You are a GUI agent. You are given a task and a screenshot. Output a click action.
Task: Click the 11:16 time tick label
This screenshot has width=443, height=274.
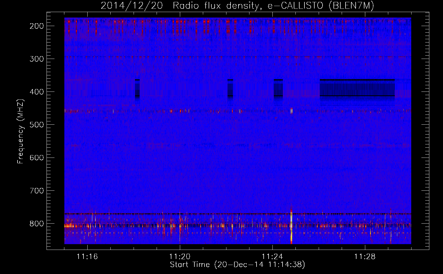(x=87, y=257)
